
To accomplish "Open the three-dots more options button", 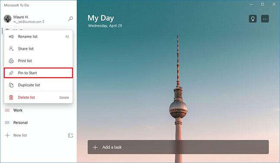I will pos(265,19).
